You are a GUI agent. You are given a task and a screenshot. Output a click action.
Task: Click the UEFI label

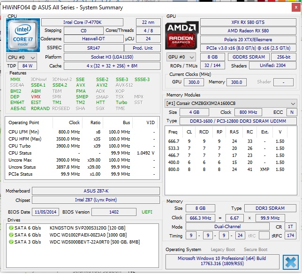(147, 212)
